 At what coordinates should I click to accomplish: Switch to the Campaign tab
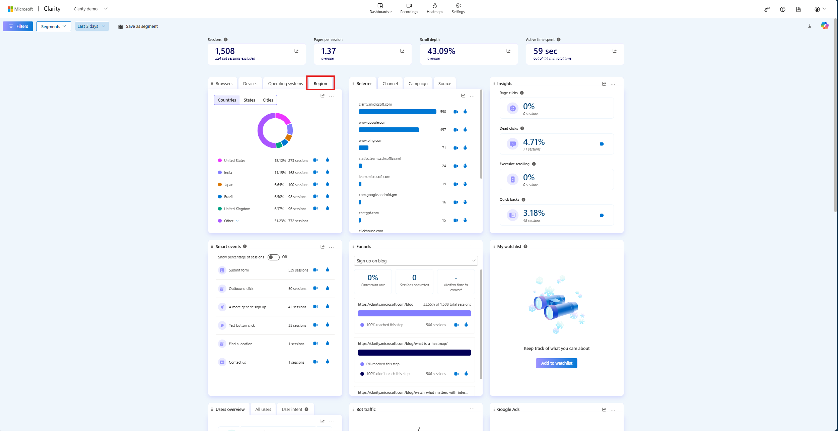point(418,83)
